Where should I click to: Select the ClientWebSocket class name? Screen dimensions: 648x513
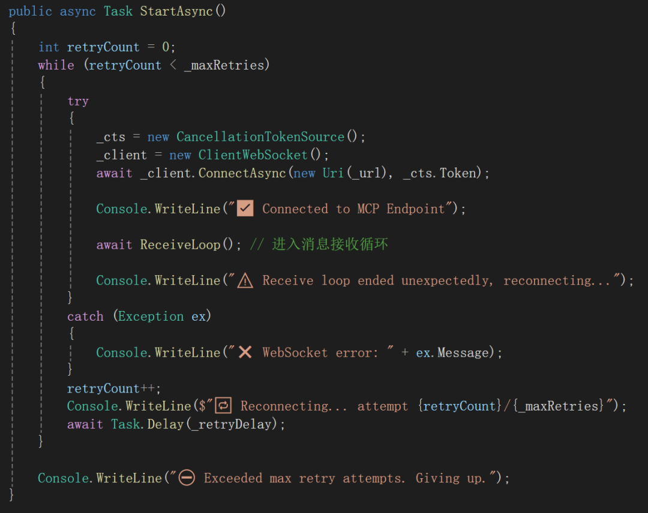253,155
